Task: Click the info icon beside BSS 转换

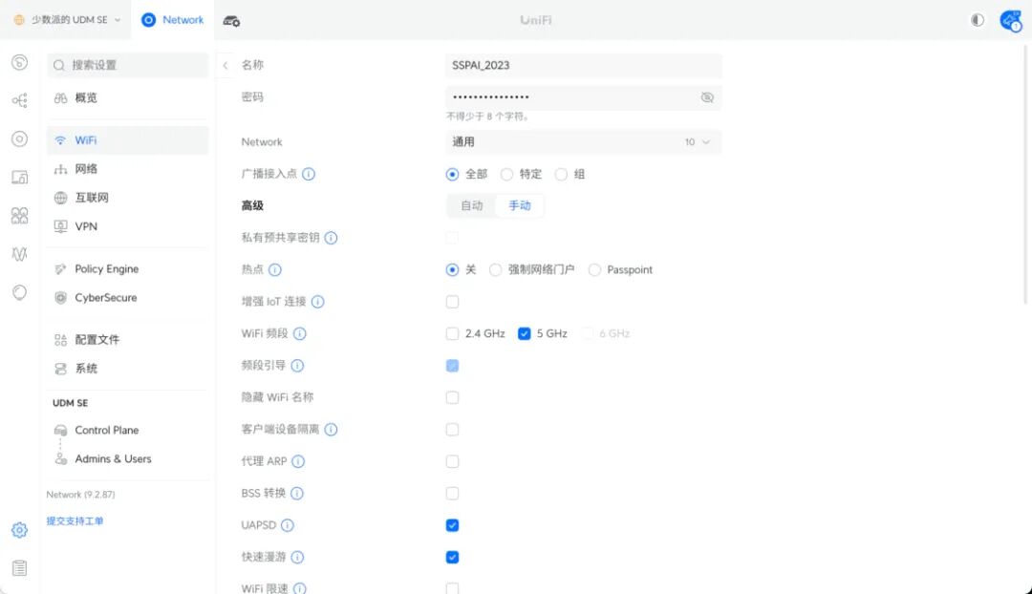Action: point(297,494)
